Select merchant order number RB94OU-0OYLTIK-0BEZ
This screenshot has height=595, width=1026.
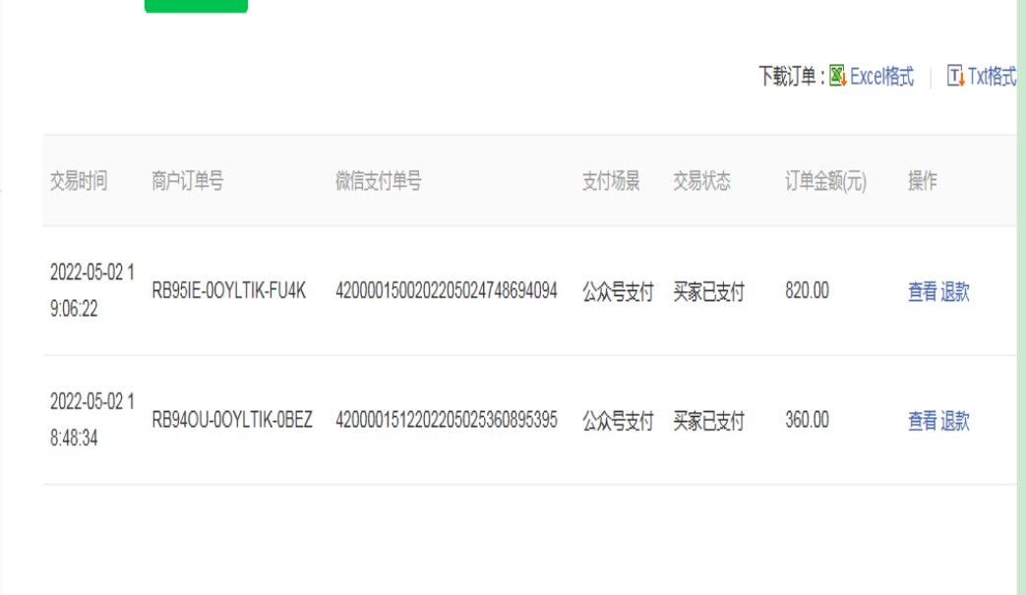pos(232,421)
